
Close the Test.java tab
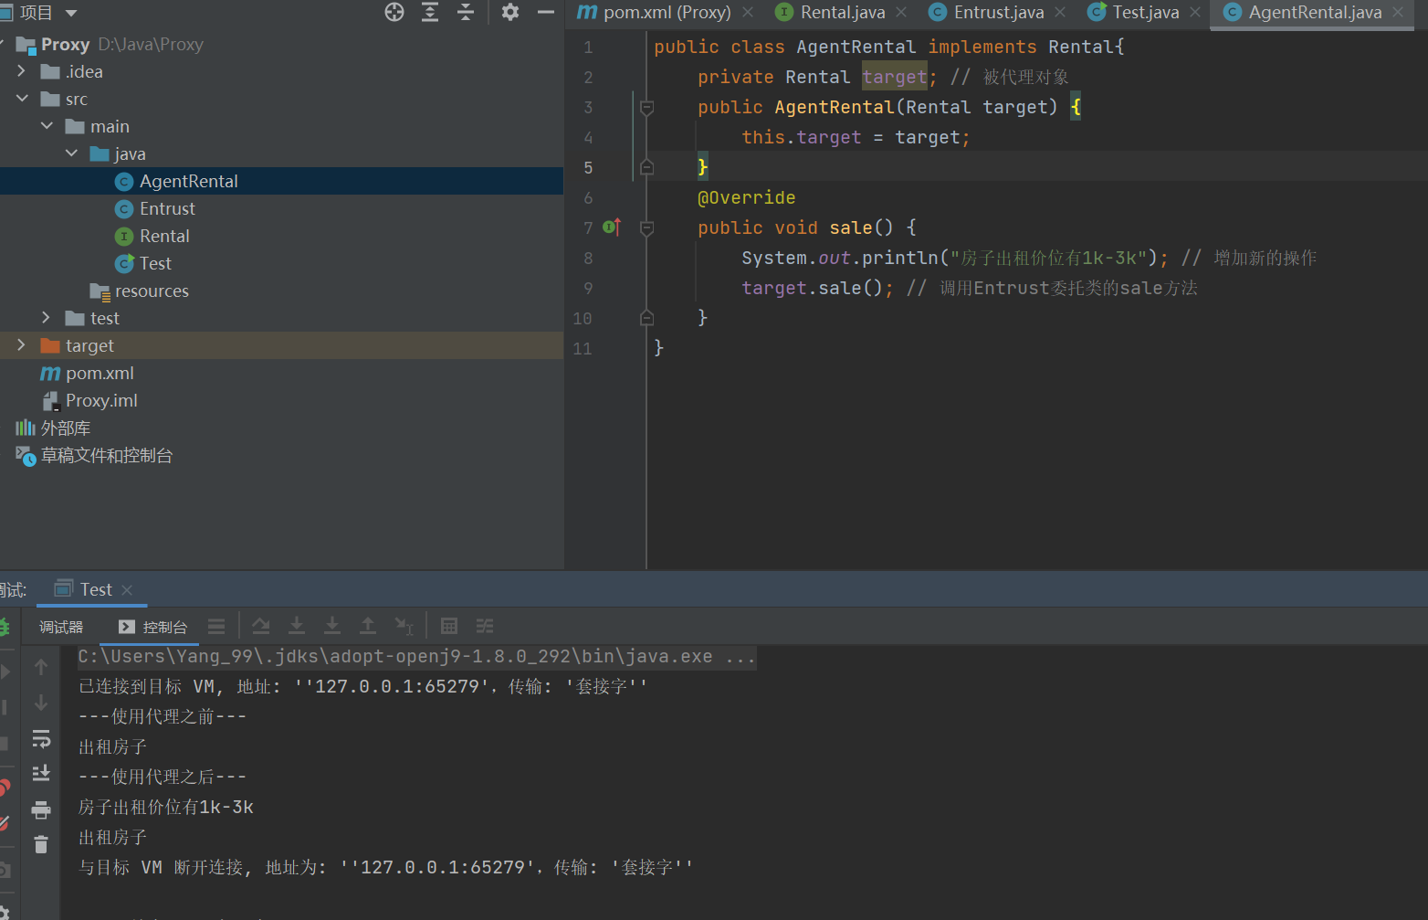click(1195, 12)
